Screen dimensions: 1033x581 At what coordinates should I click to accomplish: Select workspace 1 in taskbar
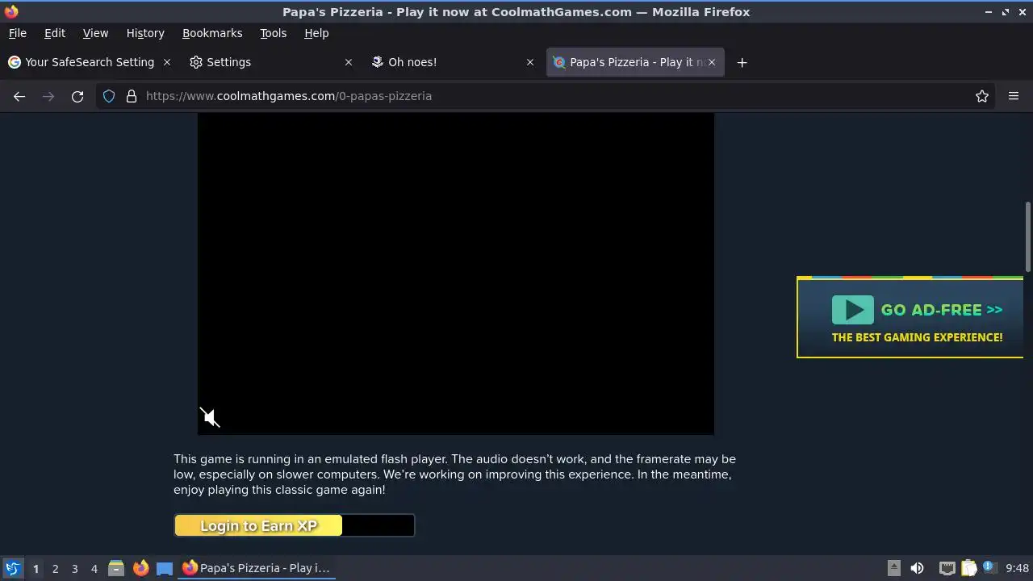click(x=36, y=568)
